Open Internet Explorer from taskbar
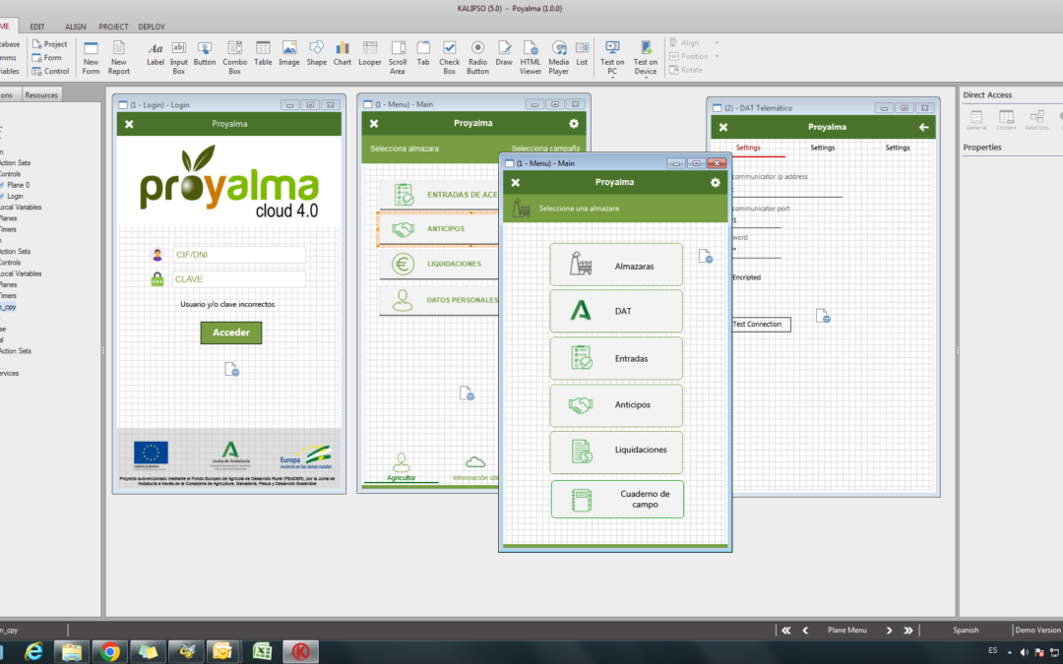This screenshot has width=1063, height=664. click(x=33, y=652)
